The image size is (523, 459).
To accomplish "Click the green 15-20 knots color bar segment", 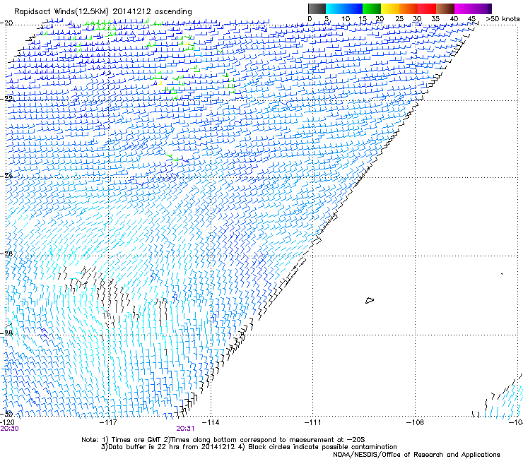I will point(372,8).
